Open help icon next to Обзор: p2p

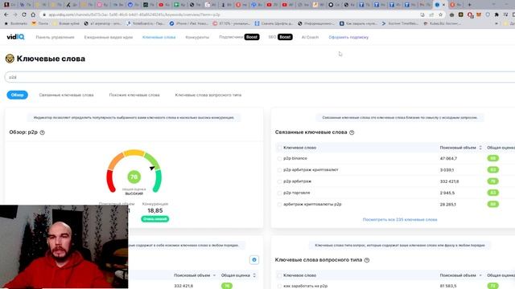pyautogui.click(x=43, y=132)
